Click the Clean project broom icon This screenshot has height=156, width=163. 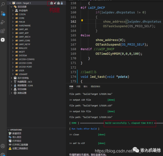[x=55, y=3]
